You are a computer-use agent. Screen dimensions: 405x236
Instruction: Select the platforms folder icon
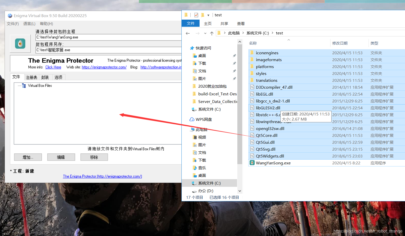(x=252, y=67)
